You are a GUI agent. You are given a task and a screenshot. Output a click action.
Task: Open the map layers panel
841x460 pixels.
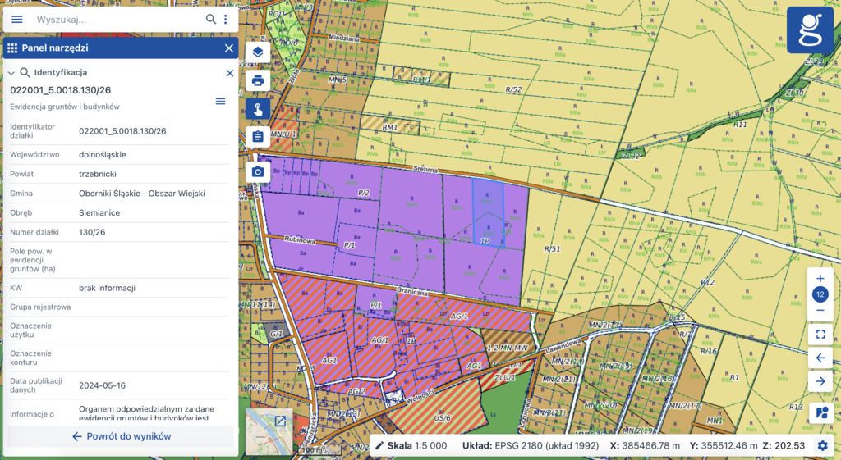point(258,53)
